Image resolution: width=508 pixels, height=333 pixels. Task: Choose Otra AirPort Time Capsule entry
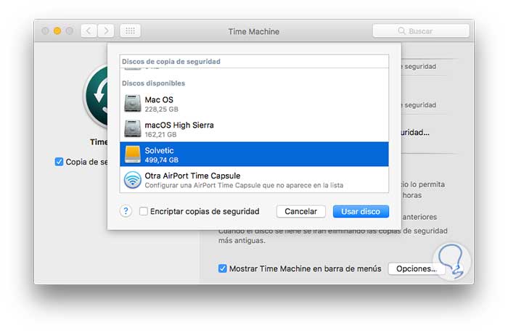pyautogui.click(x=254, y=180)
